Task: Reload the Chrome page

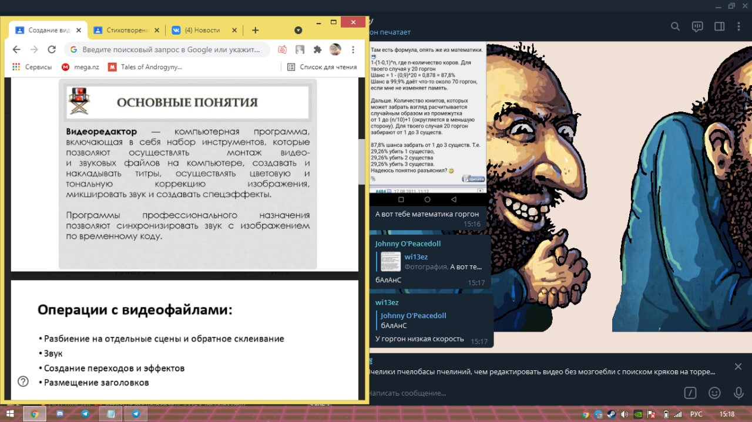Action: coord(52,50)
